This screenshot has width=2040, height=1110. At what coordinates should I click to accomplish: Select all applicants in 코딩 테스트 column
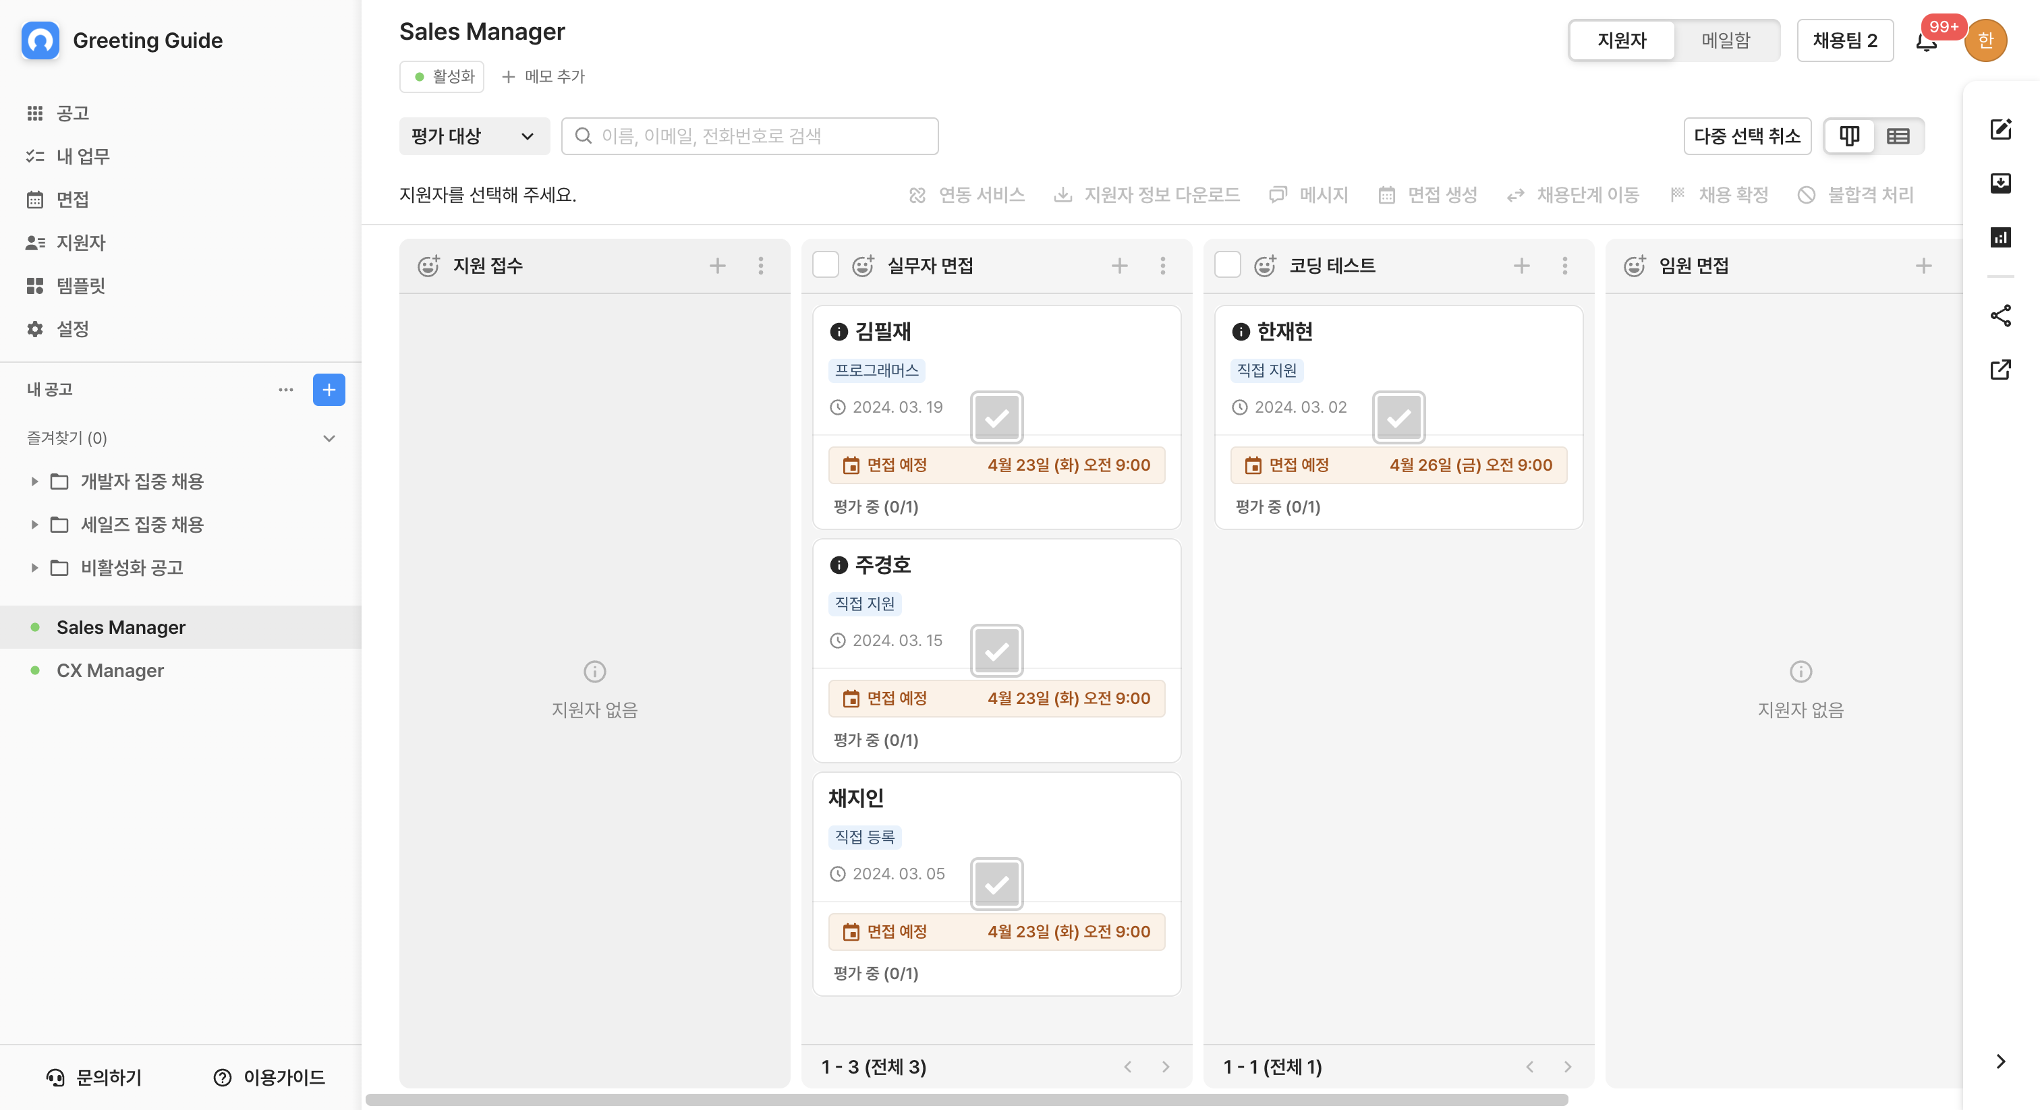(1228, 264)
